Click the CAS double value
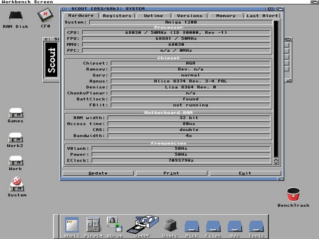The image size is (319, 239). [189, 130]
